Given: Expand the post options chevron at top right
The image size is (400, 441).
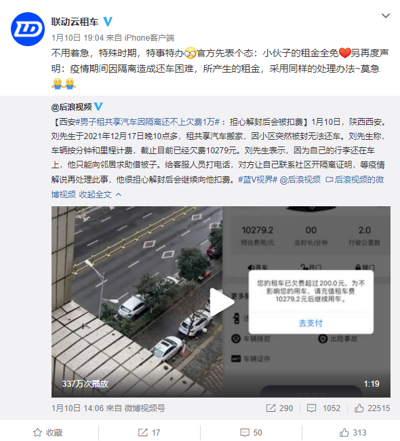Looking at the screenshot, I should click(385, 16).
